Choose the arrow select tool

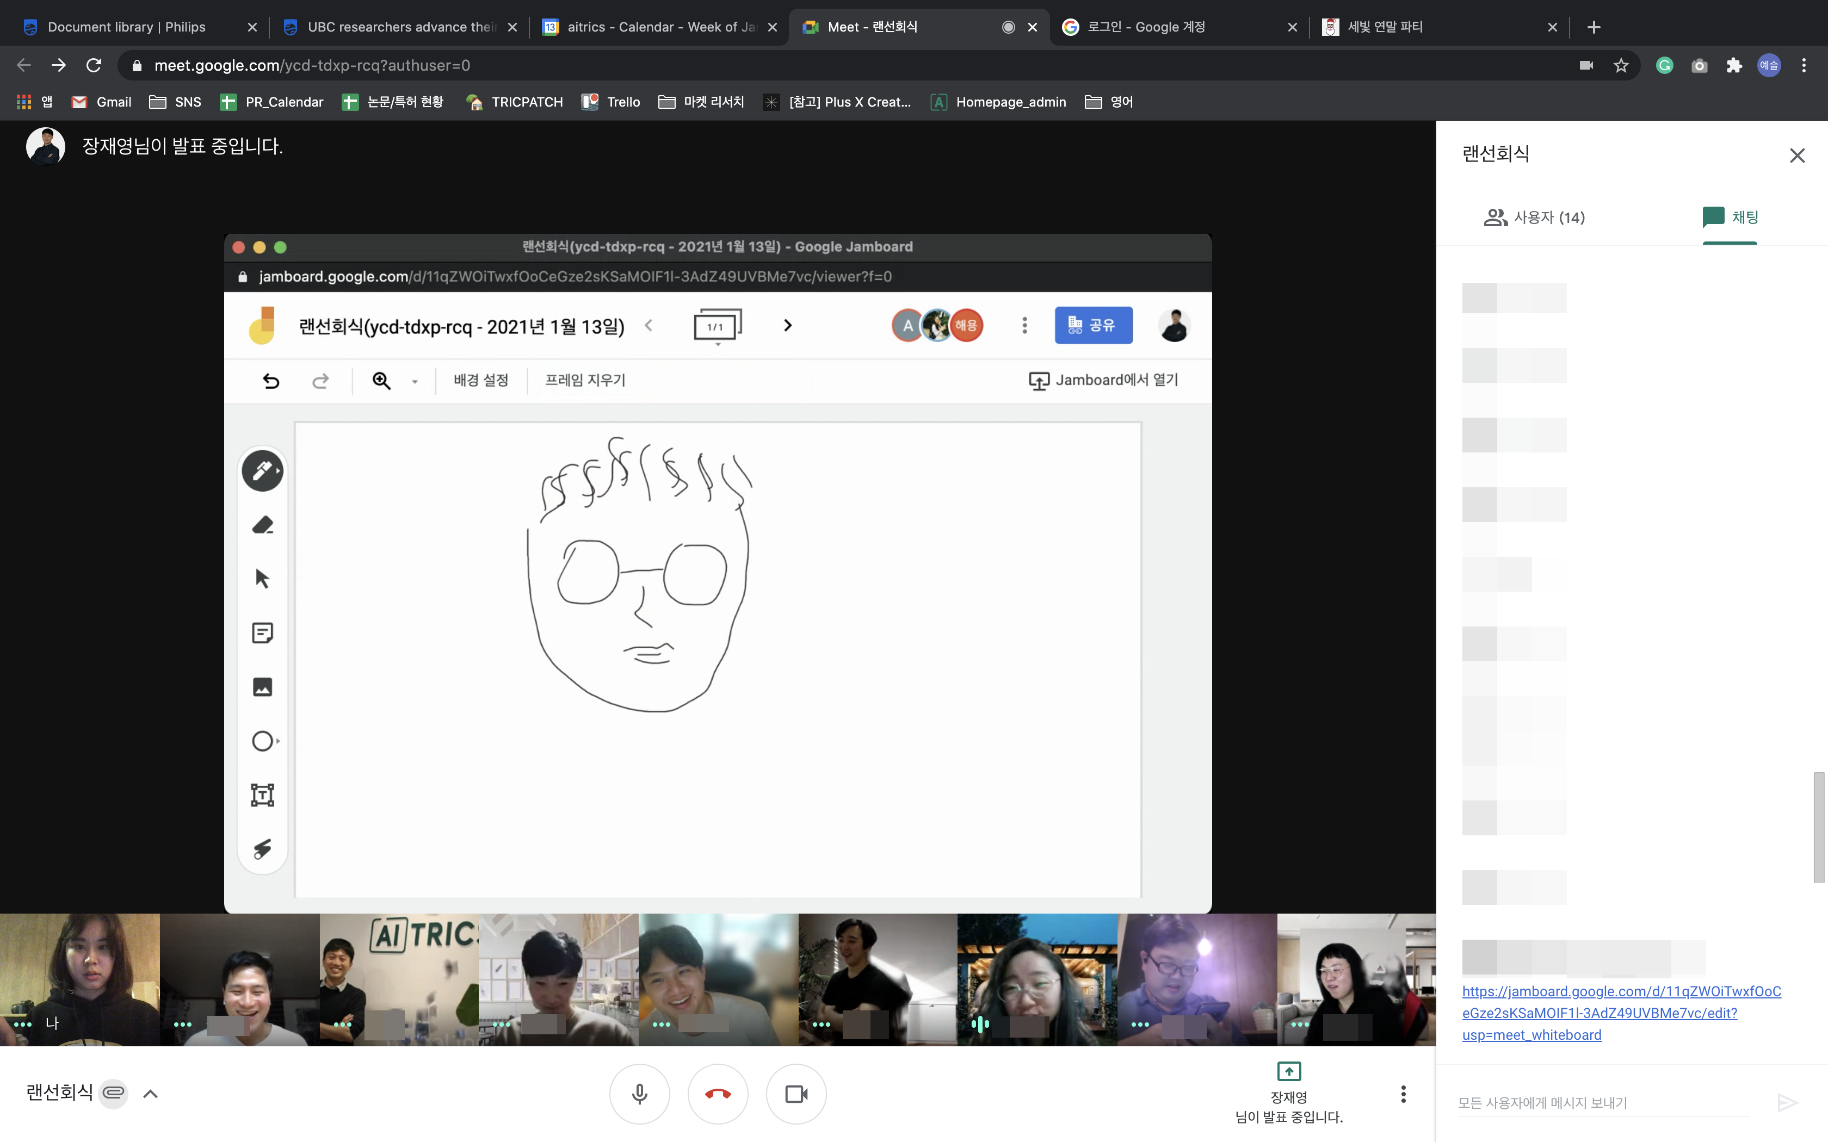point(262,579)
